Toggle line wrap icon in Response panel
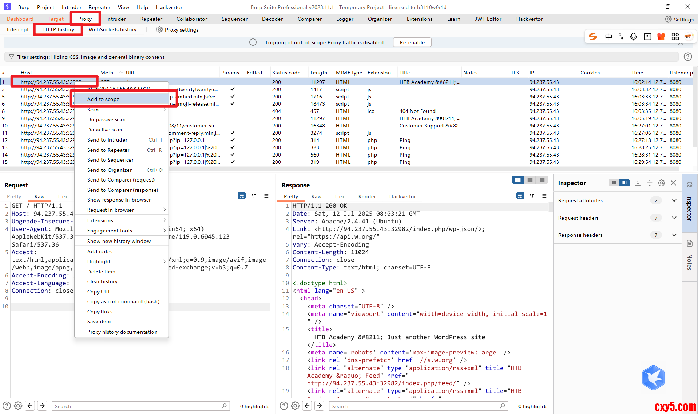 pyautogui.click(x=520, y=196)
